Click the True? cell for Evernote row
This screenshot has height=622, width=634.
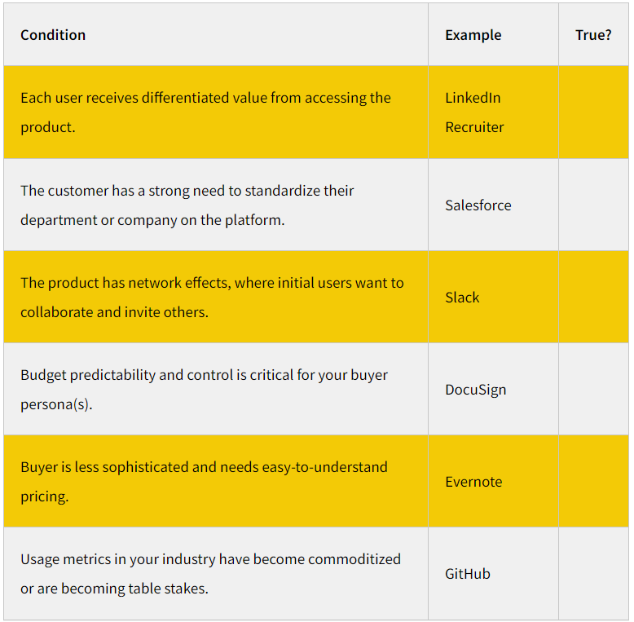(592, 481)
